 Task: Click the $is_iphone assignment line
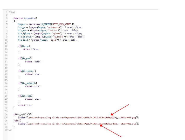[50, 34]
